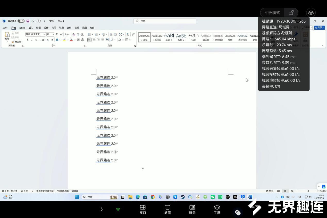This screenshot has height=218, width=327.
Task: Clear all formatting from the selection
Action: [x=74, y=34]
